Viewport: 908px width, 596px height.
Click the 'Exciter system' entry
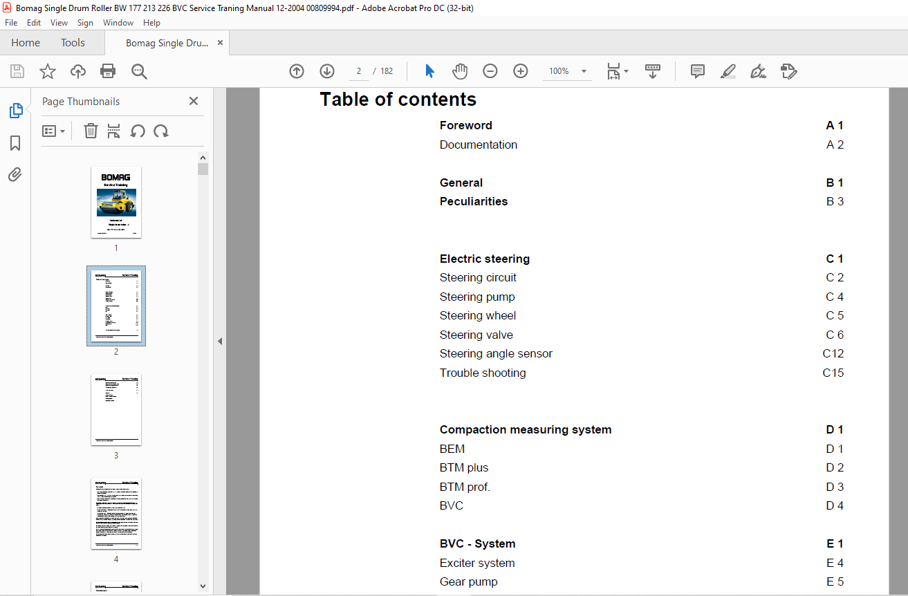pos(477,563)
